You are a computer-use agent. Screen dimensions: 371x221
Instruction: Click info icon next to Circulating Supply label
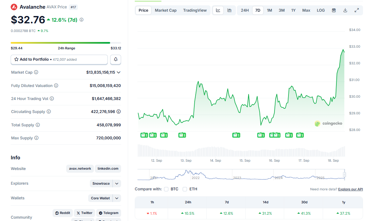click(49, 112)
